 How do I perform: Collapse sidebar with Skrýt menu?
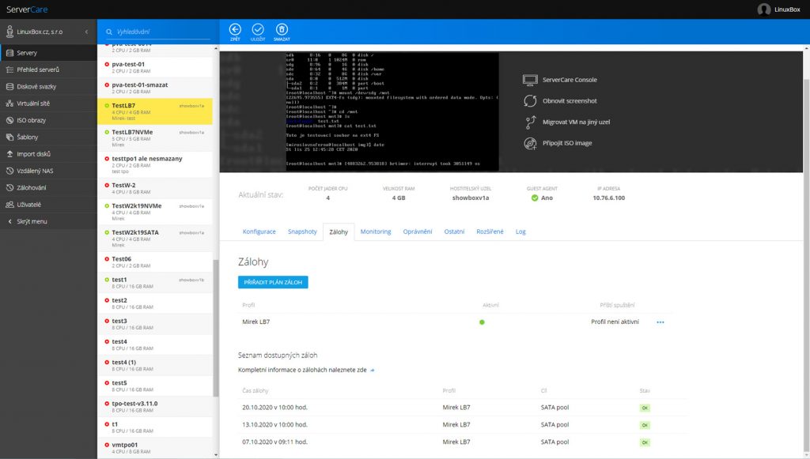(x=48, y=221)
